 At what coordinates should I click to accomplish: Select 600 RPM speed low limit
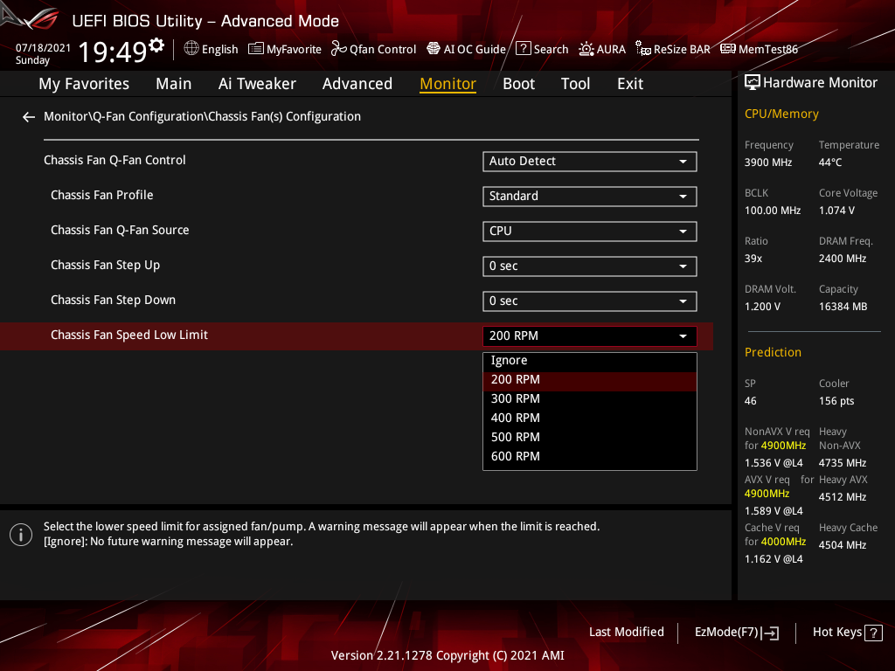pos(589,455)
